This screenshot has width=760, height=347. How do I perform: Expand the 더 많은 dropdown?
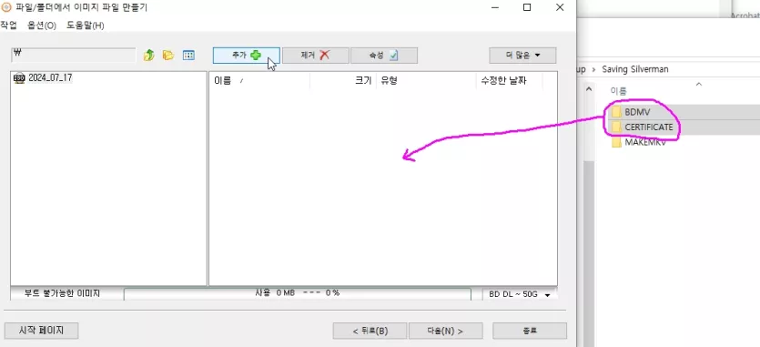tap(522, 56)
